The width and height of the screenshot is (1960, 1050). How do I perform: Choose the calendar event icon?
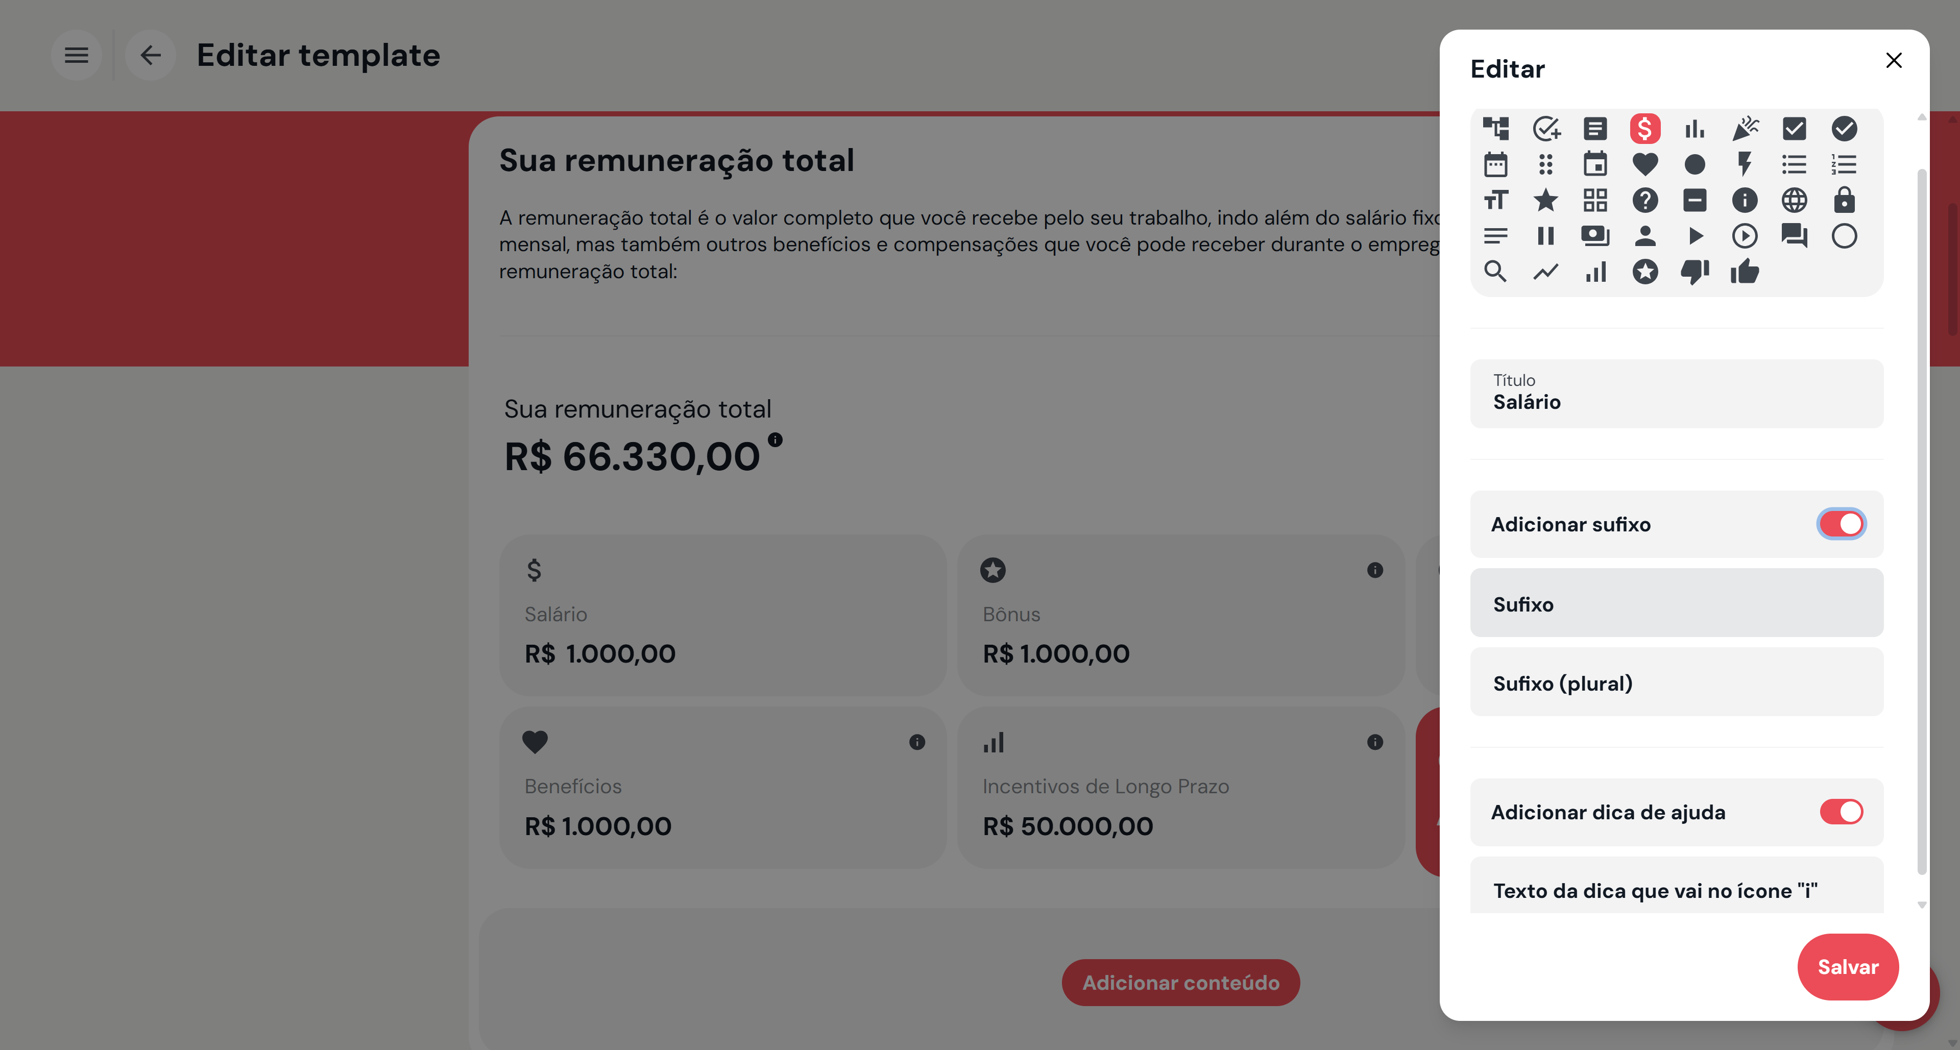coord(1595,164)
